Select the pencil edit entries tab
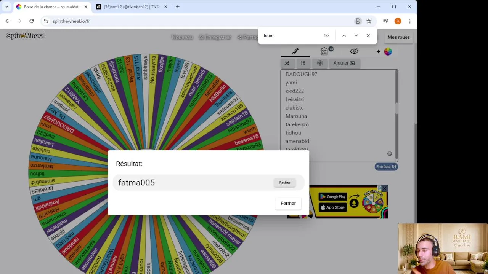The image size is (488, 274). click(x=295, y=51)
